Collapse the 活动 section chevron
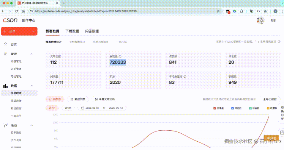The width and height of the screenshot is (284, 150). (x=32, y=125)
